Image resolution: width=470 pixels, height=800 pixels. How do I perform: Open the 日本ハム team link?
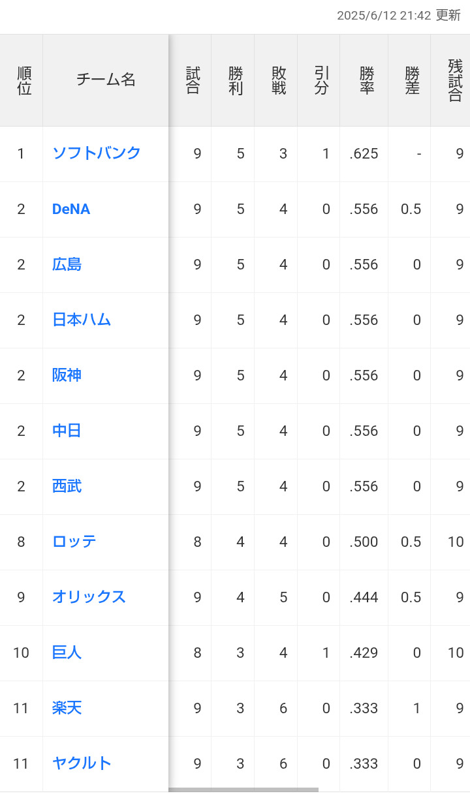[82, 320]
